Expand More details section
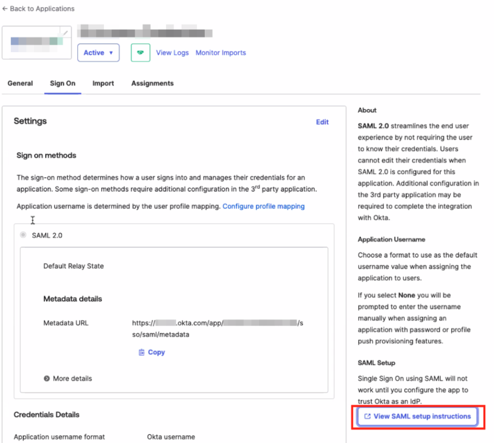 tap(68, 378)
